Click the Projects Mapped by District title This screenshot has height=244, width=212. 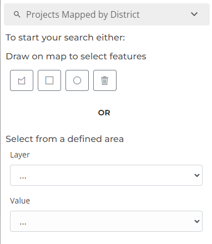[x=83, y=14]
